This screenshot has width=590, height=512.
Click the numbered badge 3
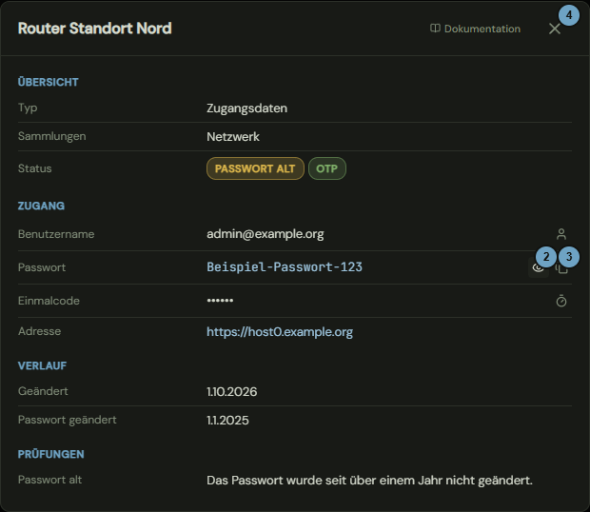pyautogui.click(x=569, y=257)
